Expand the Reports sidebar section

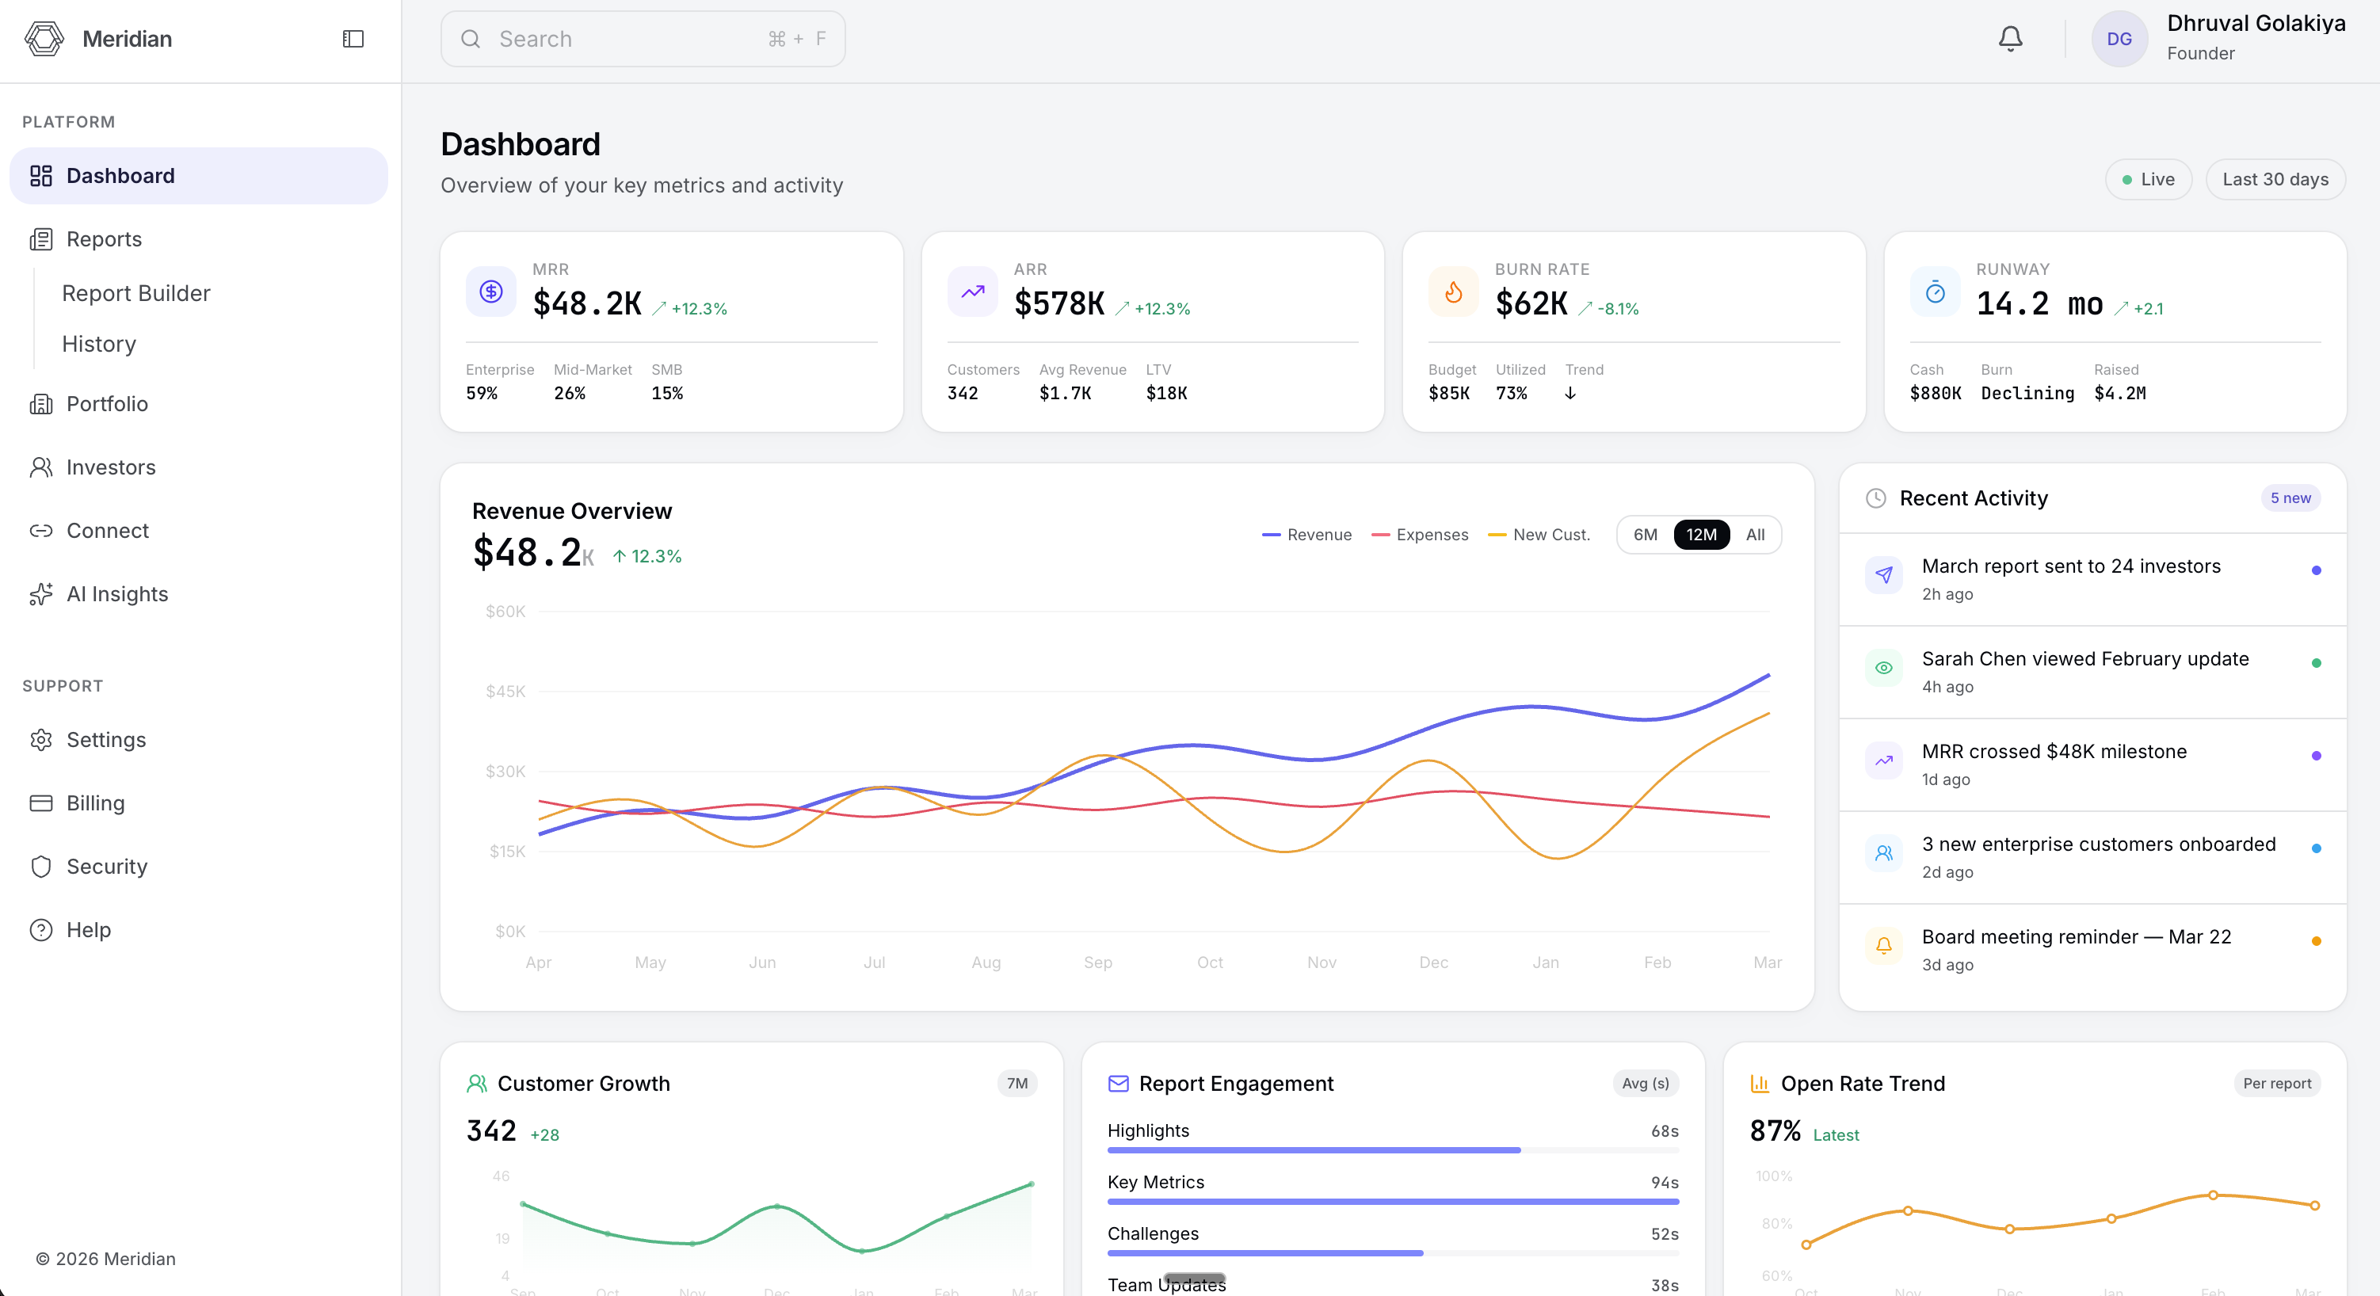coord(104,239)
